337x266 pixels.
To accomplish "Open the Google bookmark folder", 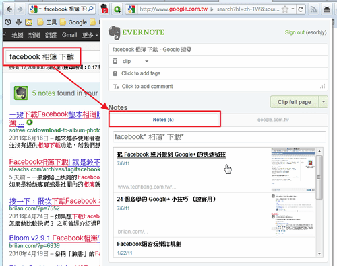I will point(73,22).
